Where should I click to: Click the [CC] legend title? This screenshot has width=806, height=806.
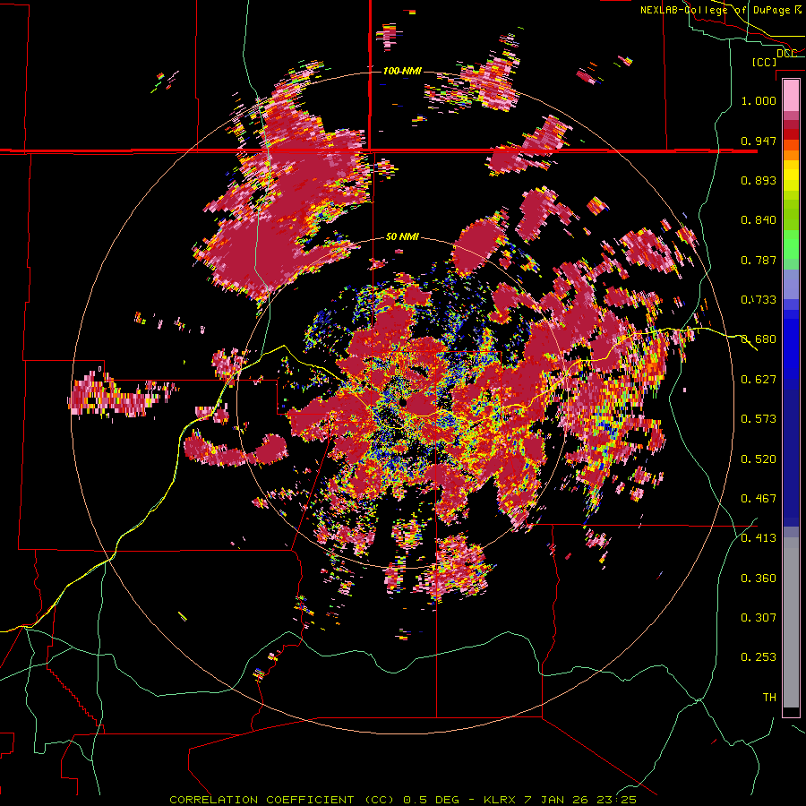(764, 62)
